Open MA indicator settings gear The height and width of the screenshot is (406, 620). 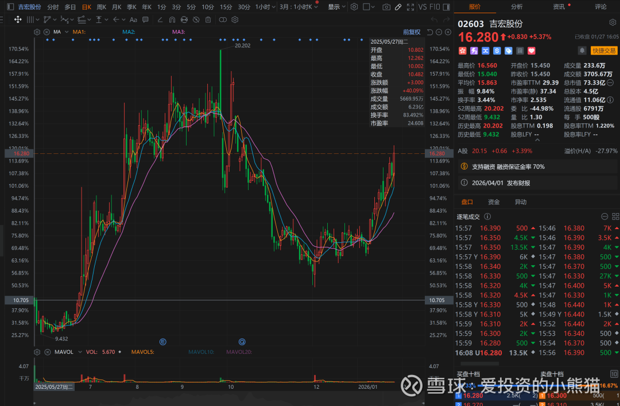[37, 32]
